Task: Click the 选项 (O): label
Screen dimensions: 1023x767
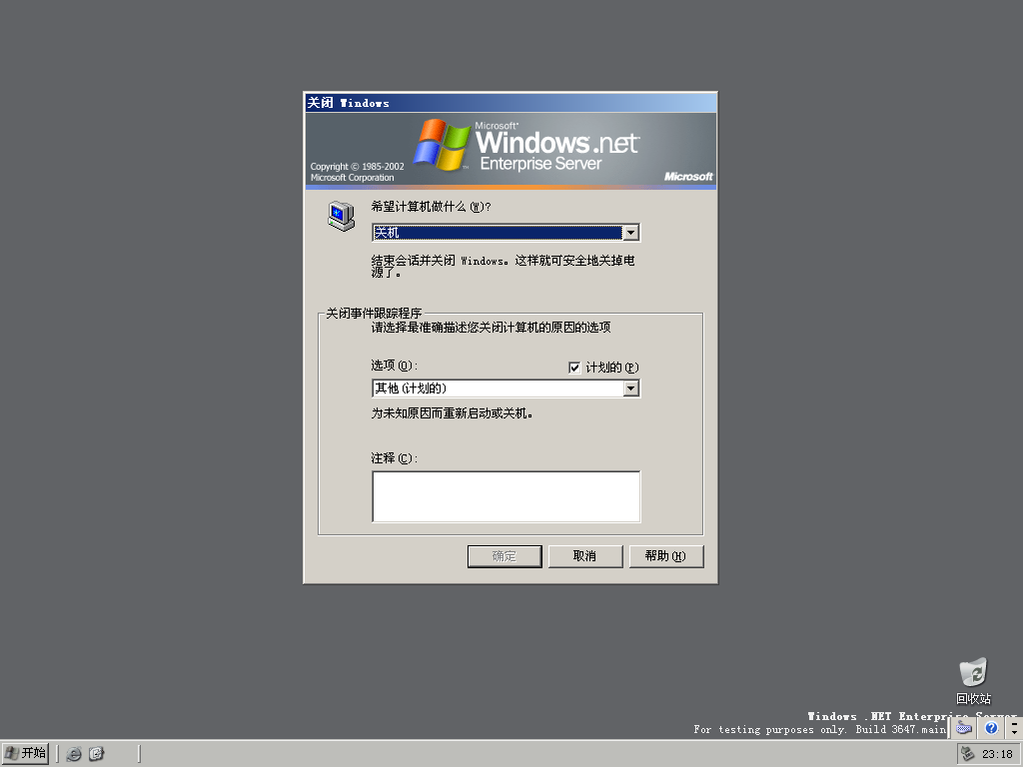Action: coord(394,366)
